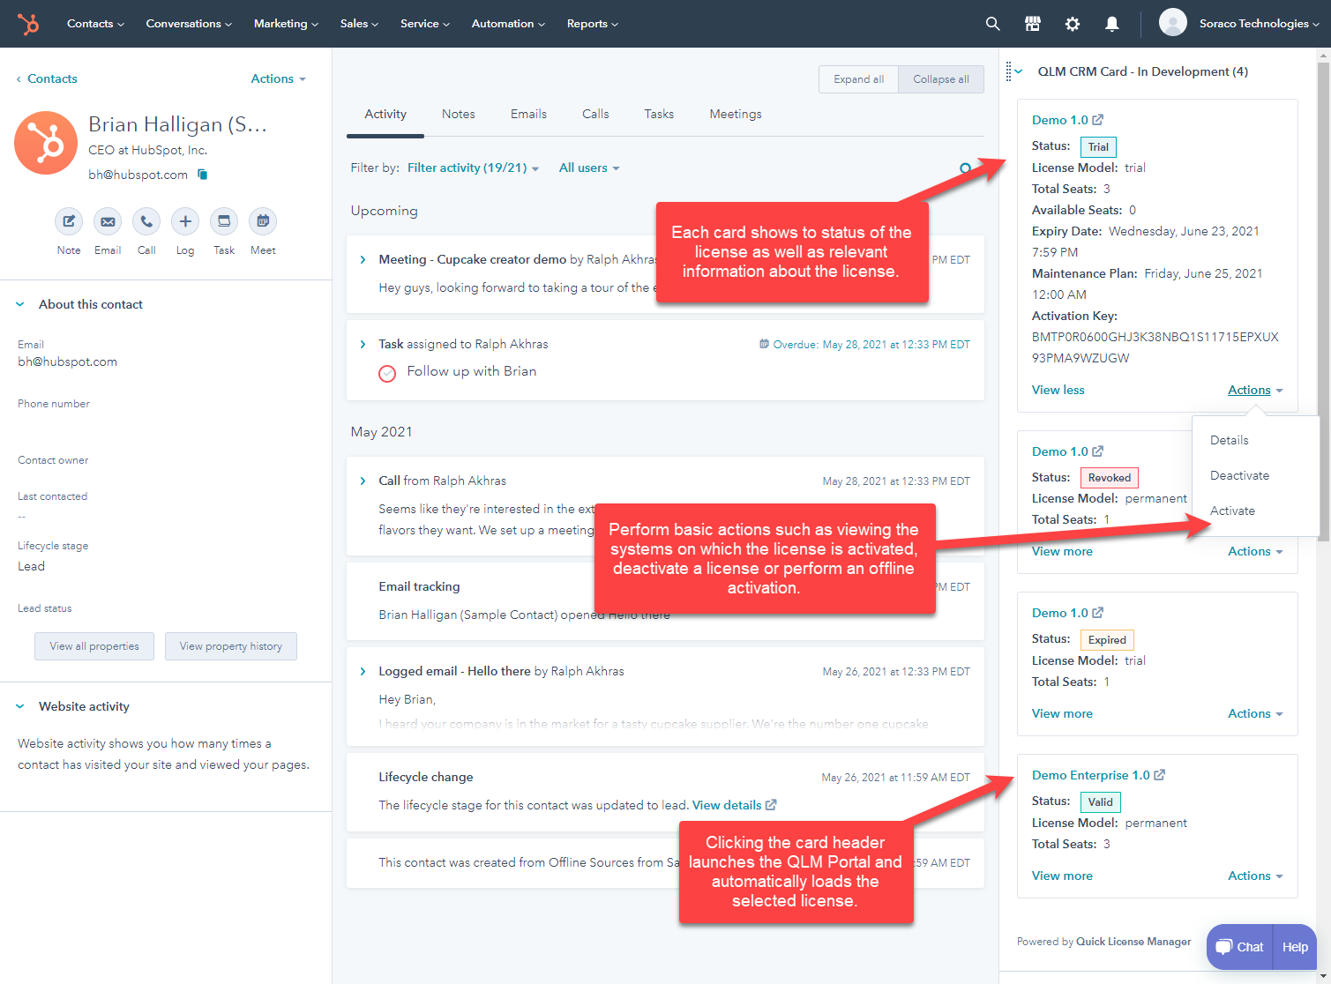Click the Chat bubble button
Screen dimensions: 1331x984
coord(1239,947)
